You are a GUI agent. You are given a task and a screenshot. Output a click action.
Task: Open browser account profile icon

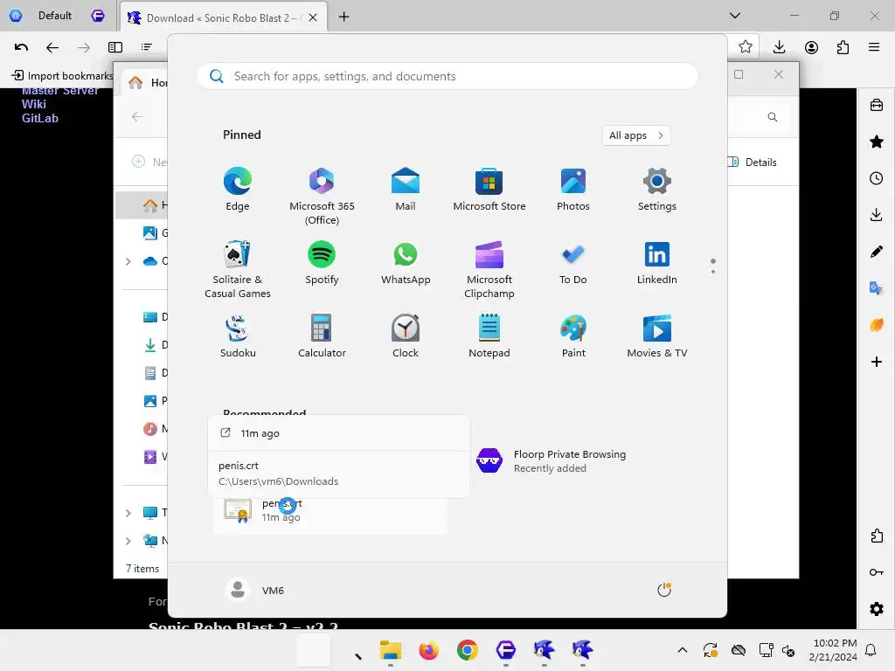click(x=811, y=47)
